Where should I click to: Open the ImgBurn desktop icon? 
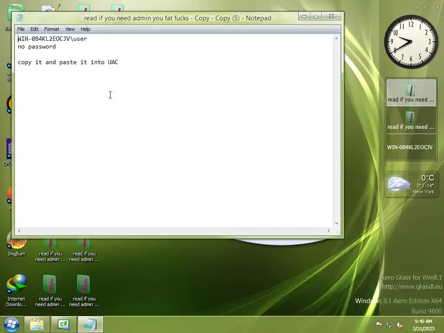coord(16,245)
